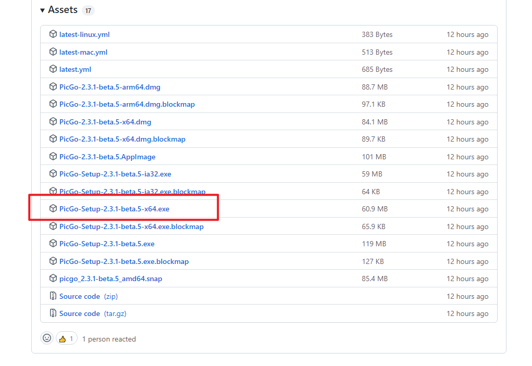Click package icon next to PicGo-Setup-2.3.1-beta.5-x64.exe.blockmap

click(x=53, y=226)
